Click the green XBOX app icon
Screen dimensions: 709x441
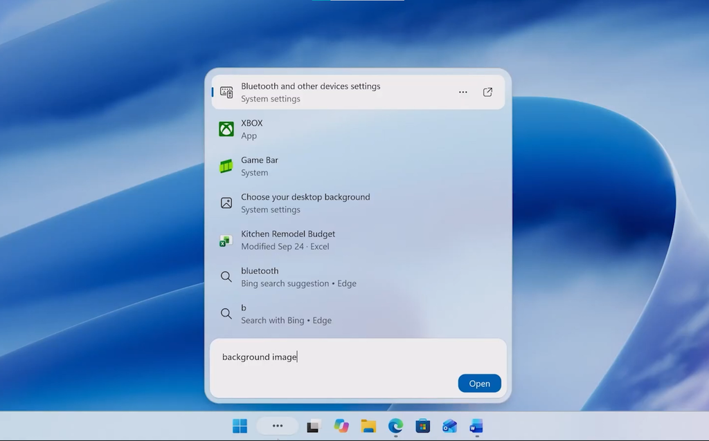point(226,129)
